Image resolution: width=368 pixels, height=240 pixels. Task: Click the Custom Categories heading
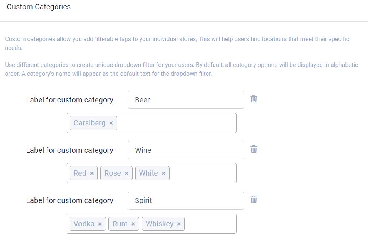pos(39,7)
